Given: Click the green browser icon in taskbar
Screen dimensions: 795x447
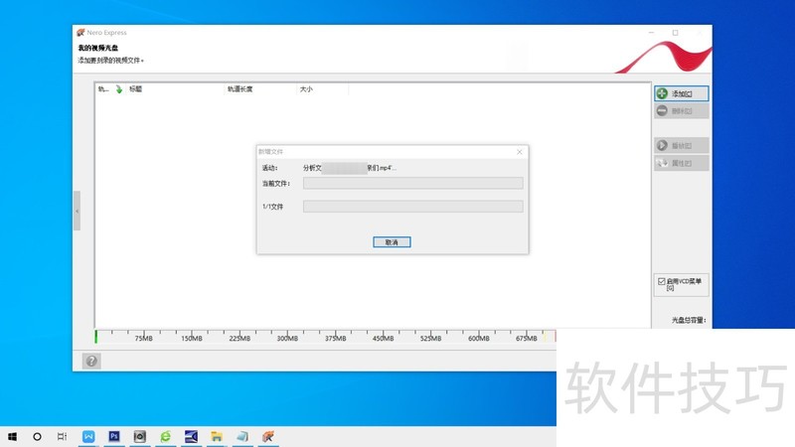Looking at the screenshot, I should pyautogui.click(x=166, y=436).
